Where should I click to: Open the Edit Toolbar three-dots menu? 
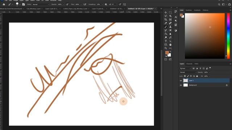pyautogui.click(x=170, y=48)
